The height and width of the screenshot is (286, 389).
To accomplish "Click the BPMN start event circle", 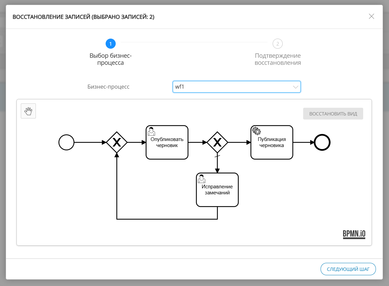I will click(x=66, y=142).
